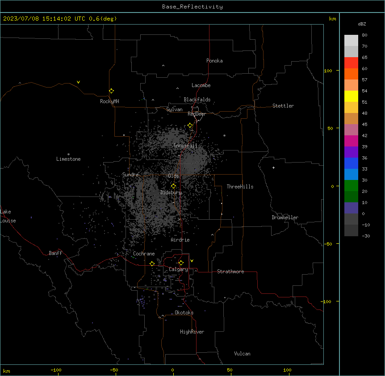Click the 80 value on dBZ scale
Image resolution: width=385 pixels, height=376 pixels.
[x=364, y=35]
